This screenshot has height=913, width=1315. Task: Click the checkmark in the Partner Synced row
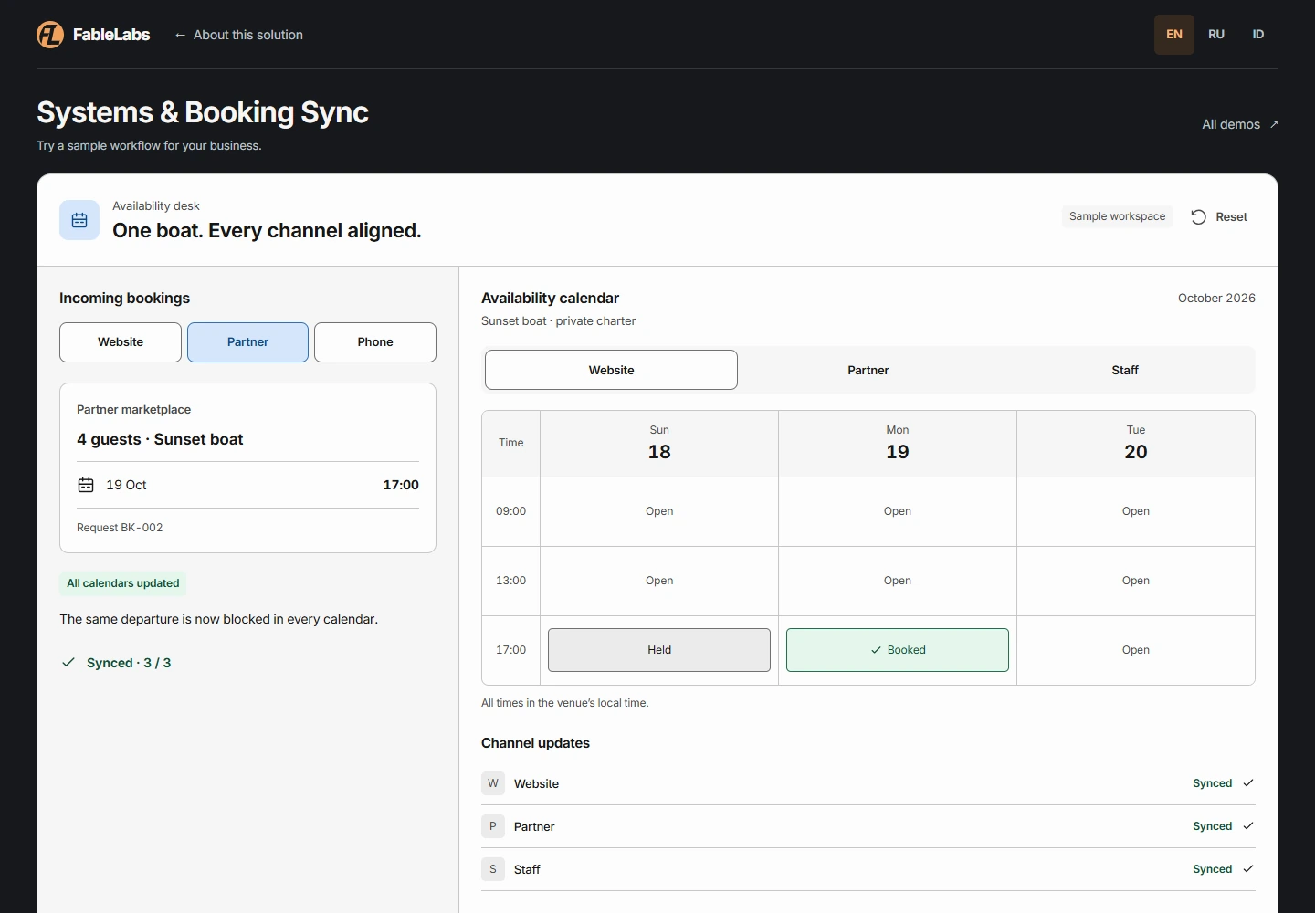coord(1248,826)
